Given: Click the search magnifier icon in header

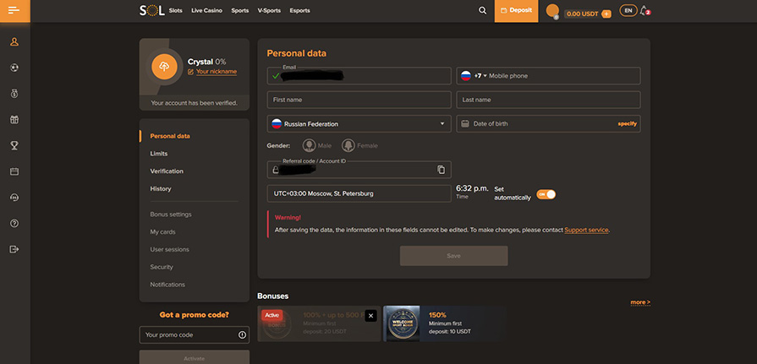Looking at the screenshot, I should point(482,11).
